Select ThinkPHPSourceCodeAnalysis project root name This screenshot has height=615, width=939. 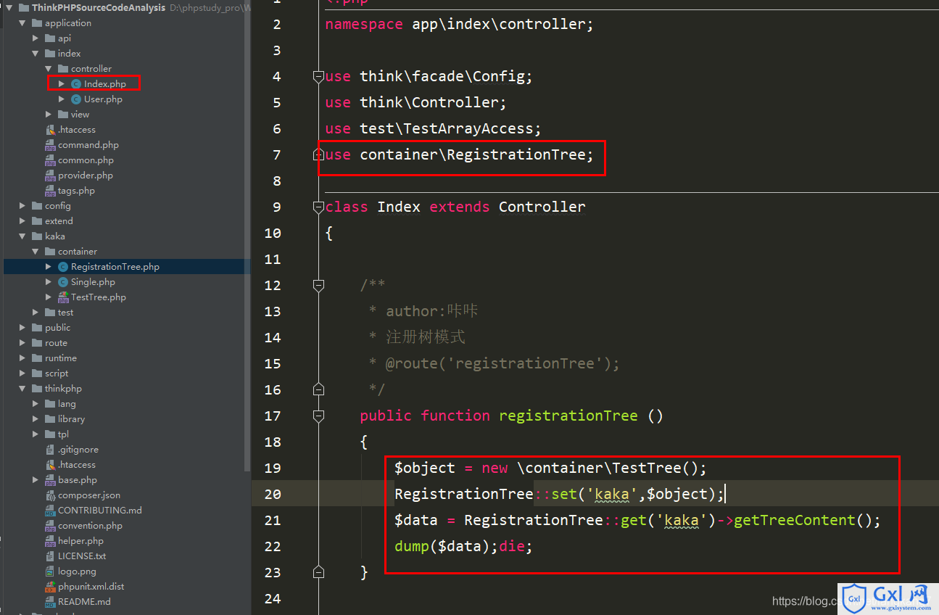click(99, 8)
